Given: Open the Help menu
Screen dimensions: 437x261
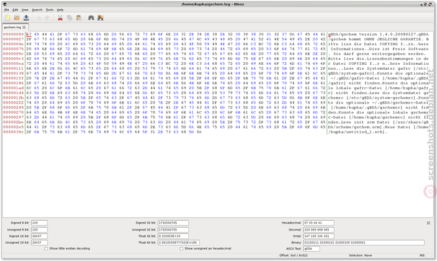Looking at the screenshot, I should [x=60, y=10].
